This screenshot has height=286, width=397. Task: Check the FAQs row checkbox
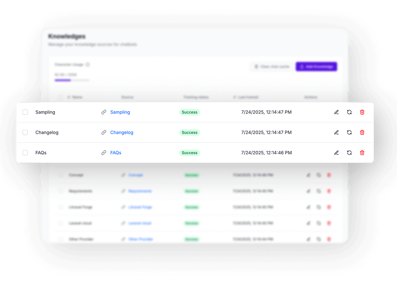pos(25,153)
